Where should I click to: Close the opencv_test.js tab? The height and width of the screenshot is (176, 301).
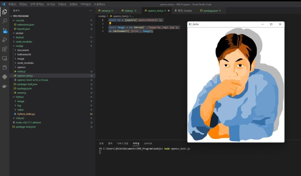pos(169,11)
